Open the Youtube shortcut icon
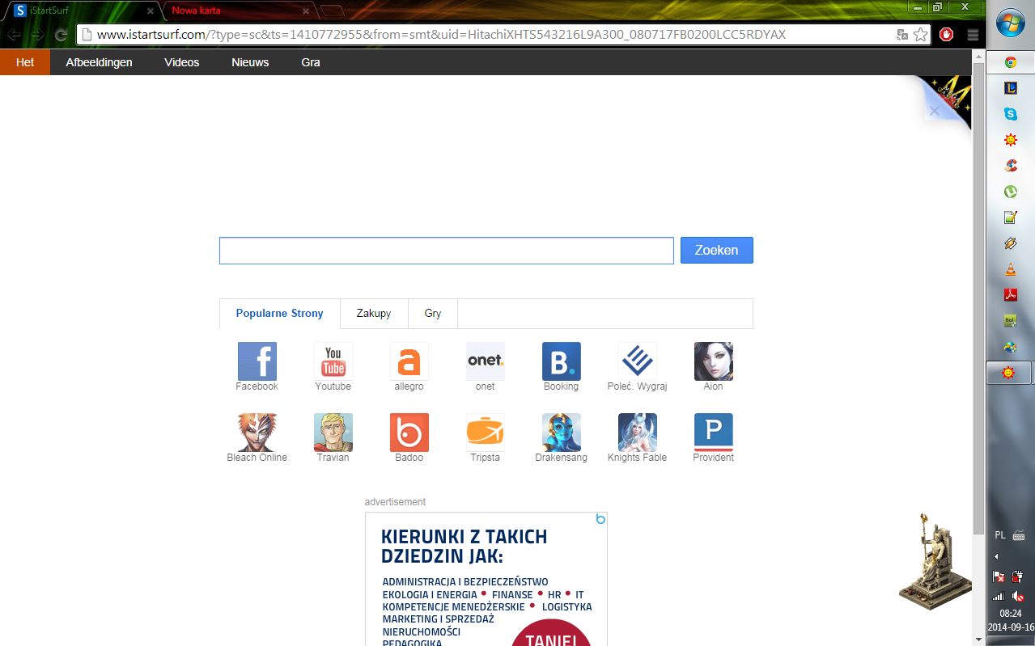Viewport: 1035px width, 646px height. point(333,361)
